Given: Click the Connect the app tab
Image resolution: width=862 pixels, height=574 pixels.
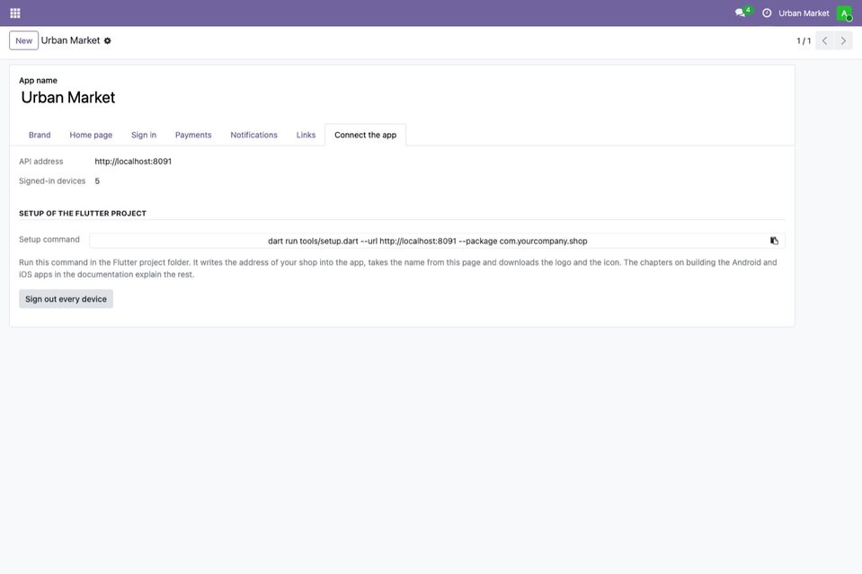Looking at the screenshot, I should 366,135.
